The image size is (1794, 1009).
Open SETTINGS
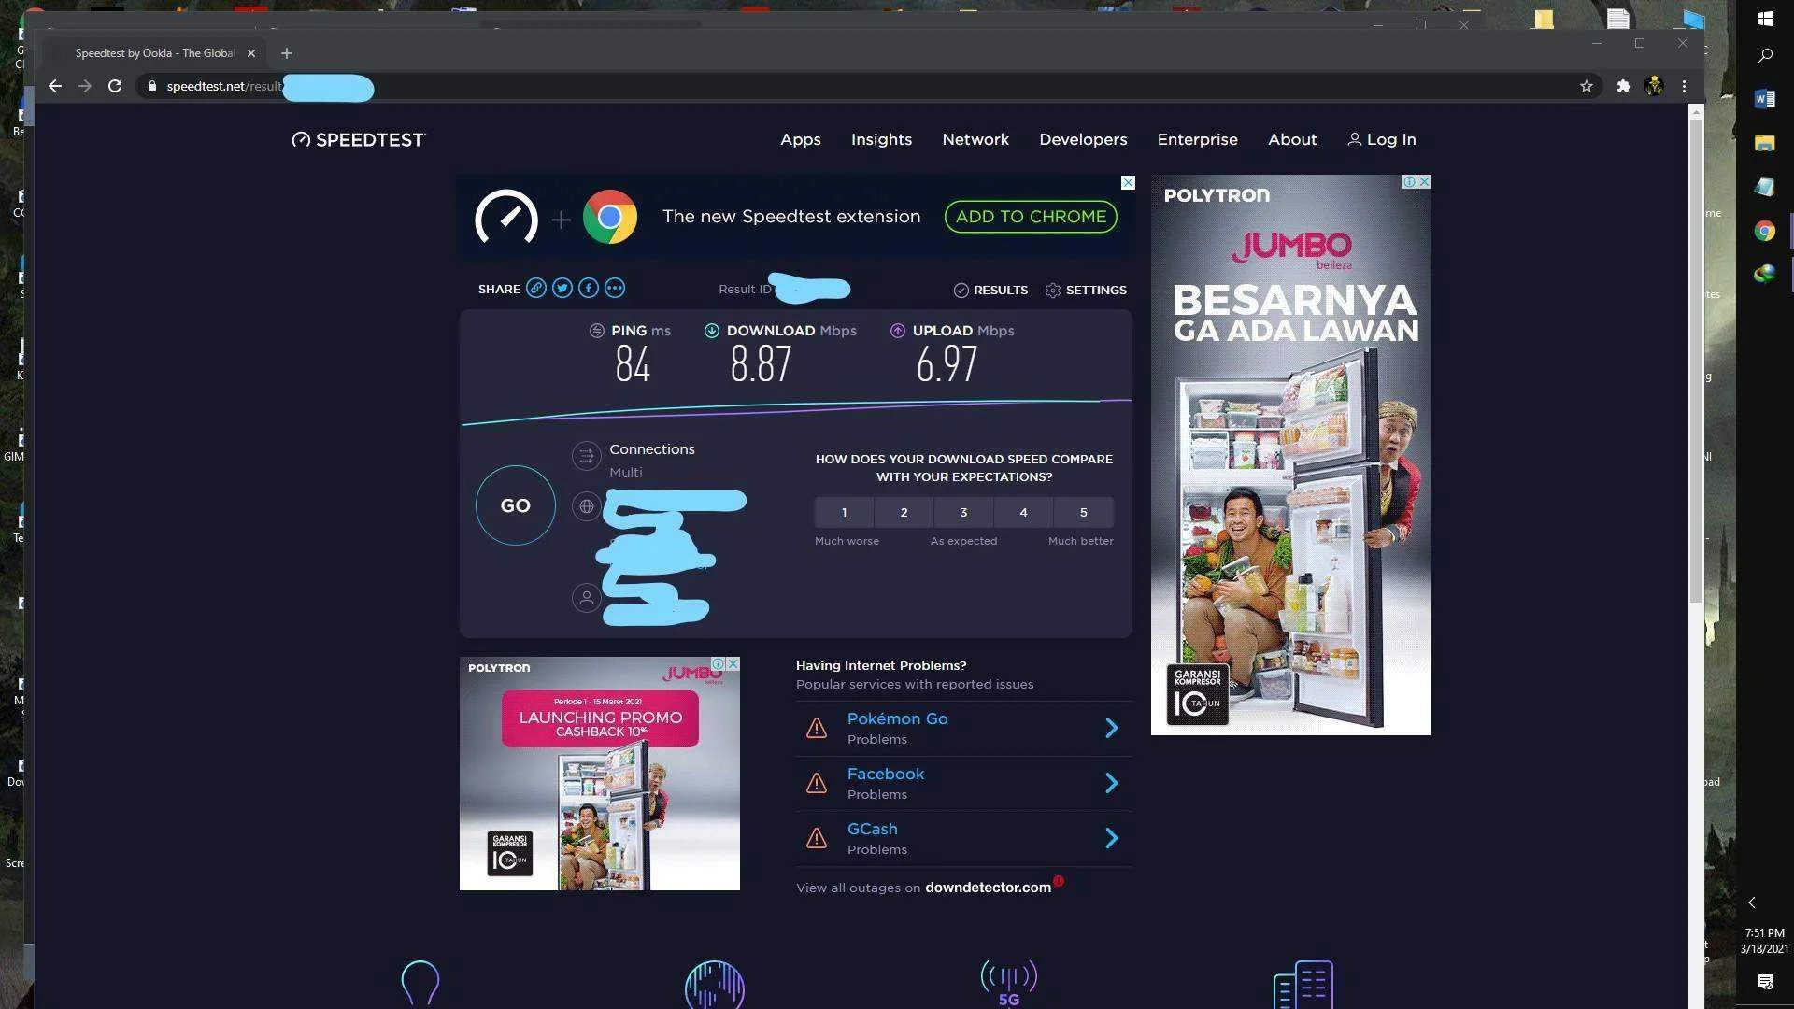(1086, 290)
